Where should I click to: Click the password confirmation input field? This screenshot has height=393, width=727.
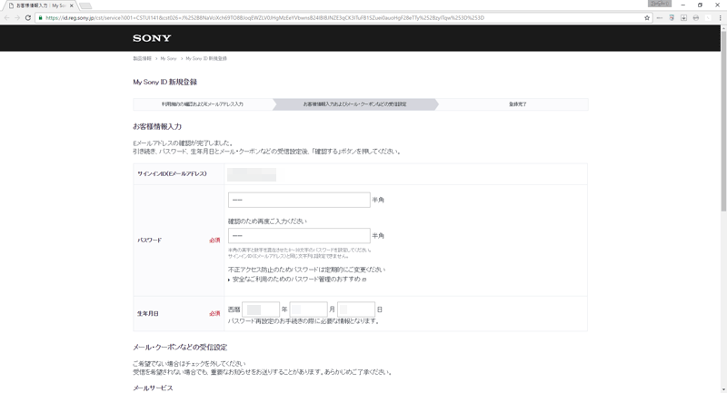tap(299, 236)
